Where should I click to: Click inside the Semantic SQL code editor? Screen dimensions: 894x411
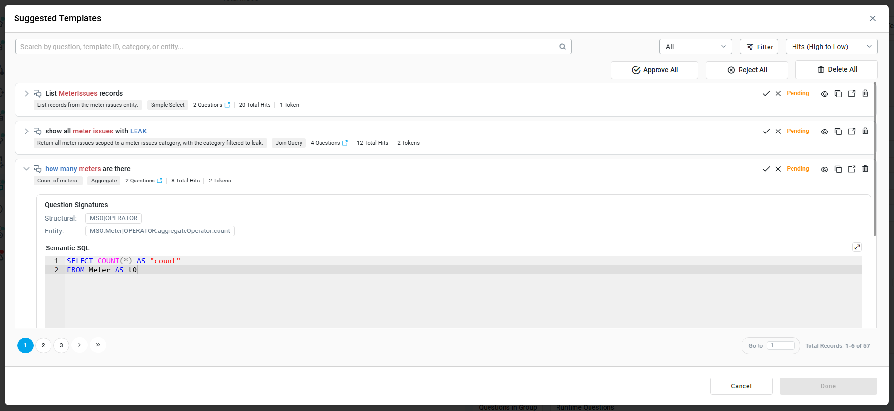tap(453, 292)
